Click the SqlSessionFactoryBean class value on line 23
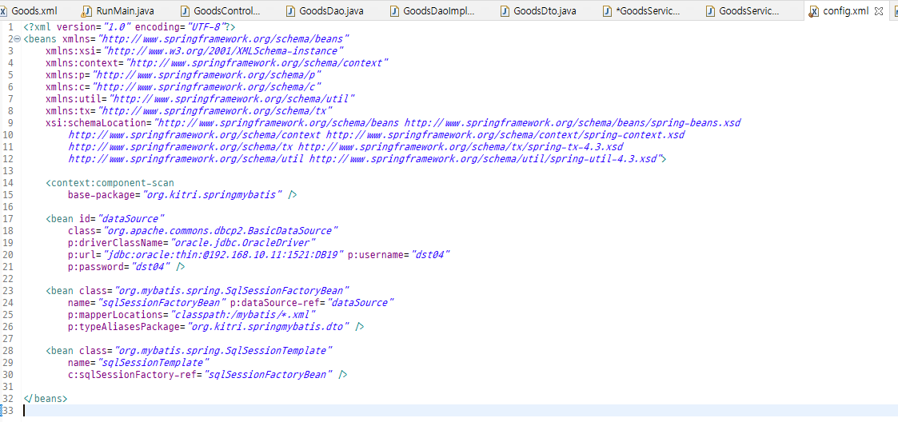This screenshot has width=898, height=422. pos(231,291)
